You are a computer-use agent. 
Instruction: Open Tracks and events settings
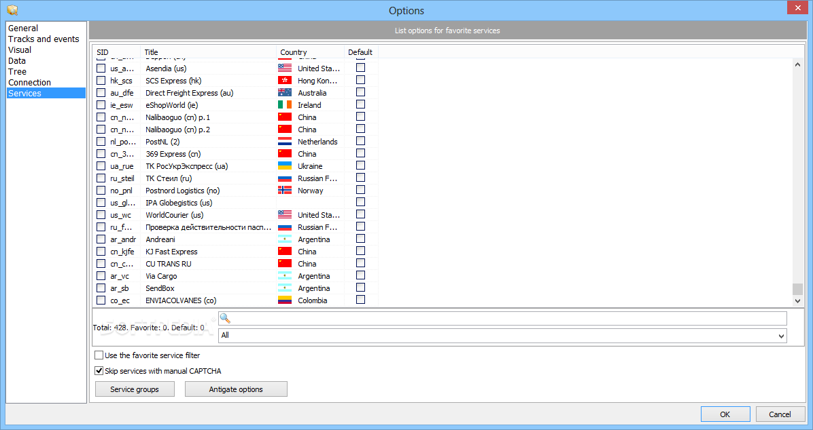44,39
